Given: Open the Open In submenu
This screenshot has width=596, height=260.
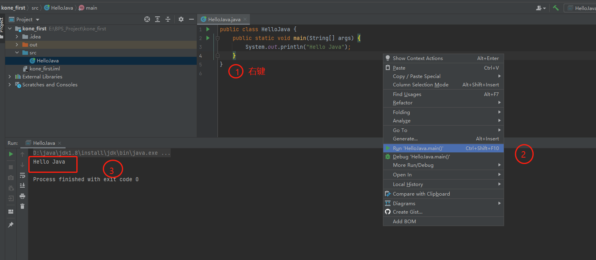Looking at the screenshot, I should tap(443, 175).
